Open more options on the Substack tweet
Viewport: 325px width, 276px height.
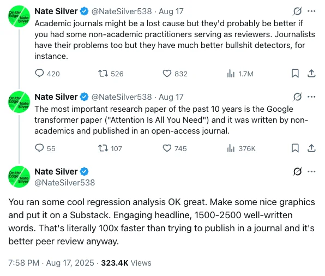click(311, 171)
